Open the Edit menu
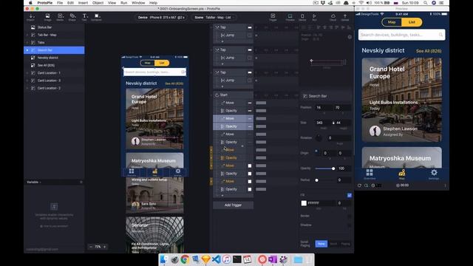 (70, 3)
